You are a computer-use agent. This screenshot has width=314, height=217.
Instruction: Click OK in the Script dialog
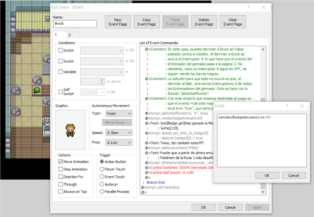pos(267,175)
